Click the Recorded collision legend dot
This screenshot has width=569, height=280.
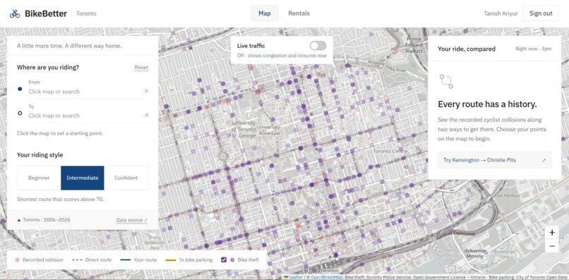tap(17, 260)
